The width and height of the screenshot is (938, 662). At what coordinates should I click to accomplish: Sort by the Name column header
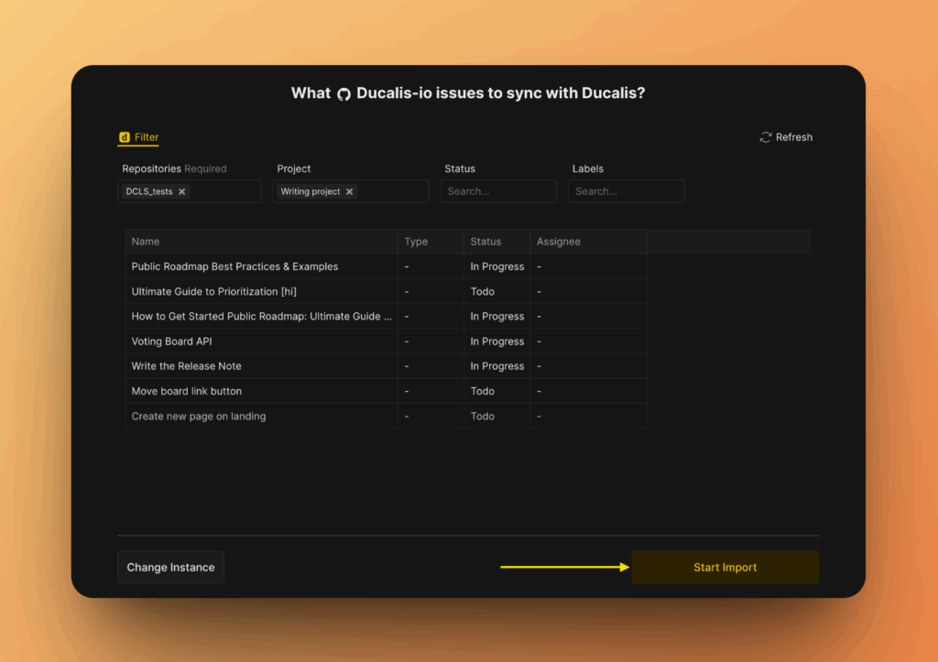(x=146, y=242)
